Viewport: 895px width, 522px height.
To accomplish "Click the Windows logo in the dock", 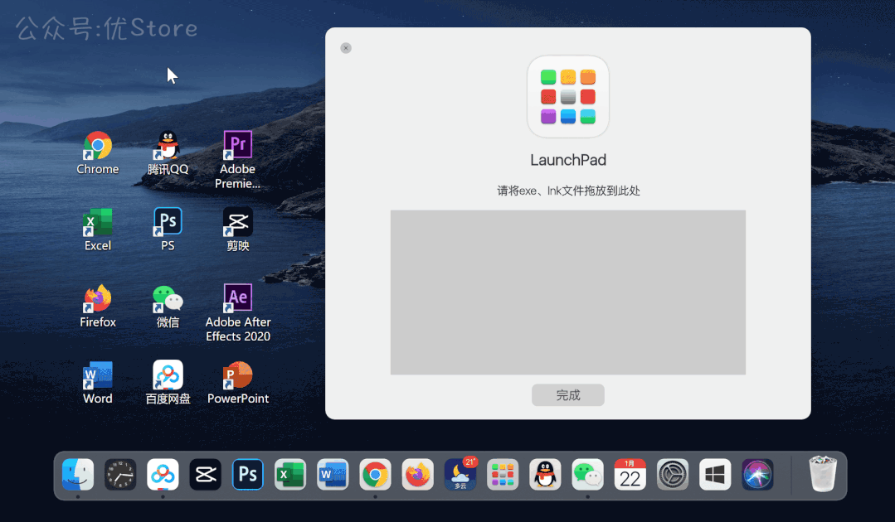I will point(715,474).
